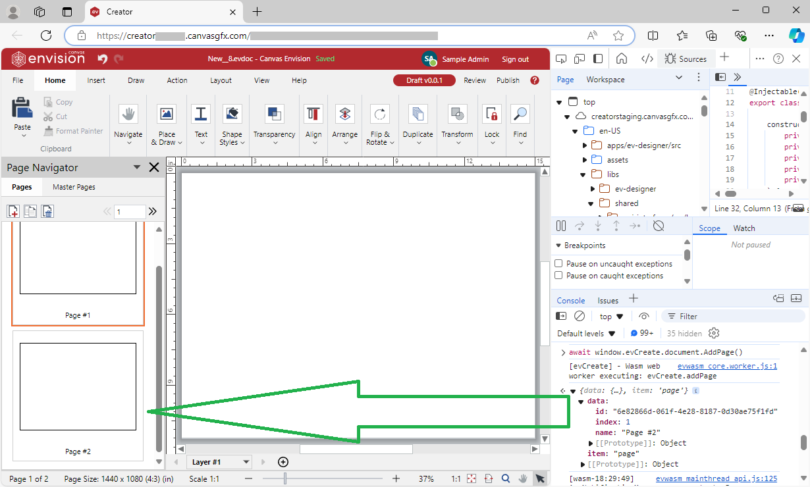Open the Find magnifier tool
Screen dimensions: 810x487
(x=520, y=114)
